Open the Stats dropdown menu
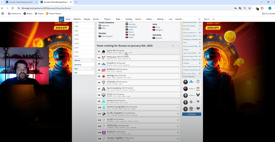 point(119,19)
